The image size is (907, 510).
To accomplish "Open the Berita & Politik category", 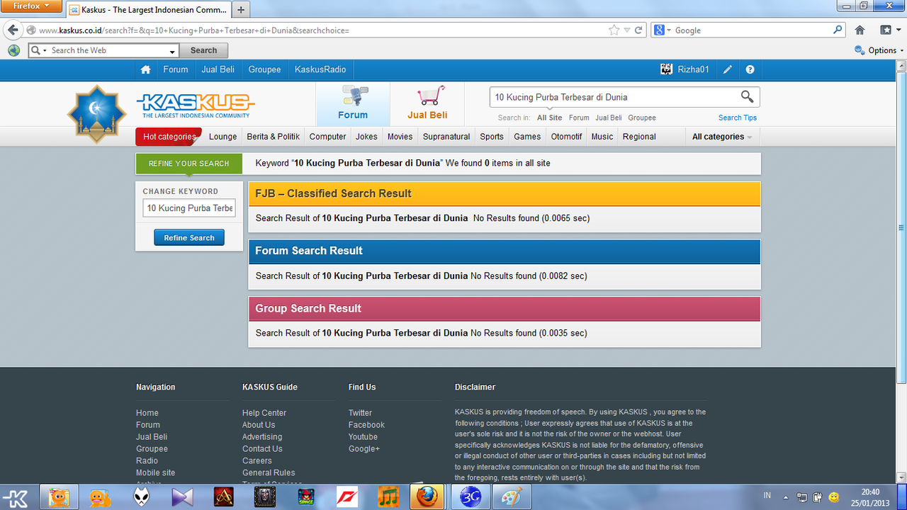I will click(273, 137).
